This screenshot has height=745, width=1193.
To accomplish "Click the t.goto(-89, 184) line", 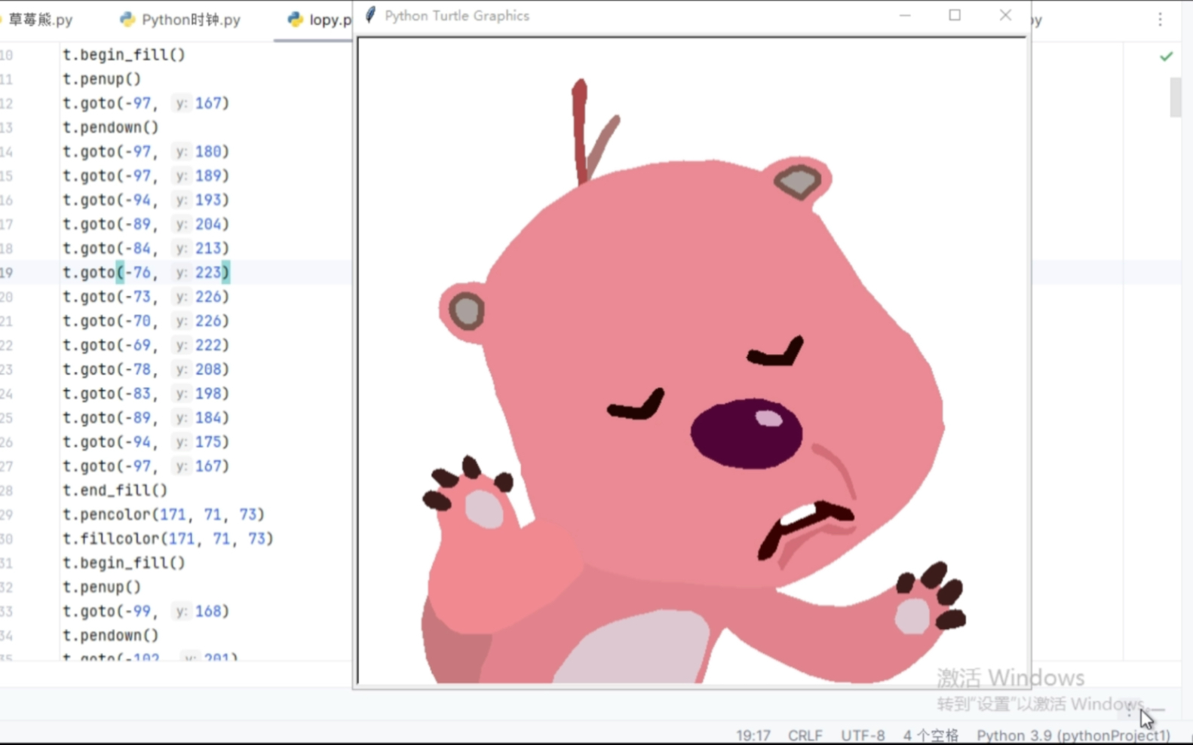I will pos(146,417).
